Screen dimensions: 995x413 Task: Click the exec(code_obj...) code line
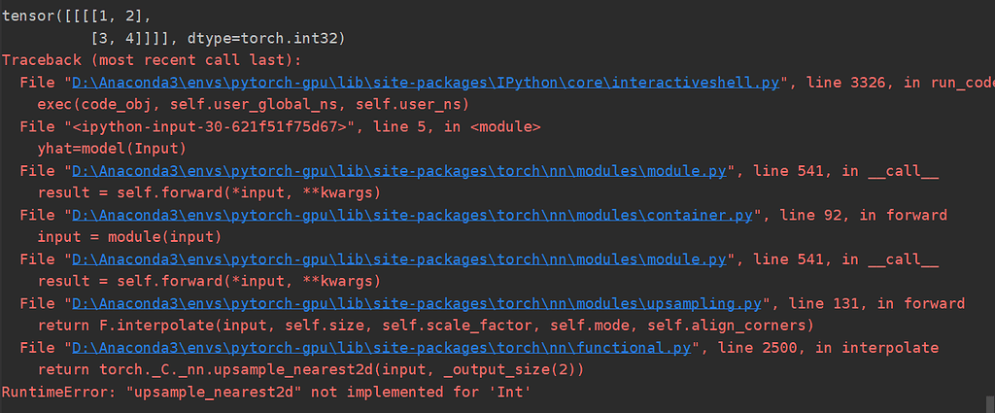click(253, 104)
